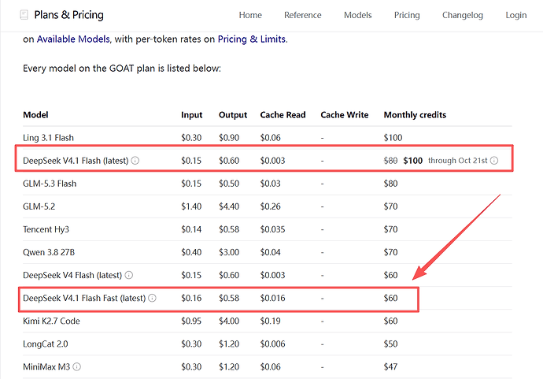The image size is (543, 379).
Task: Open Pricing in the top navigation
Action: tap(407, 15)
